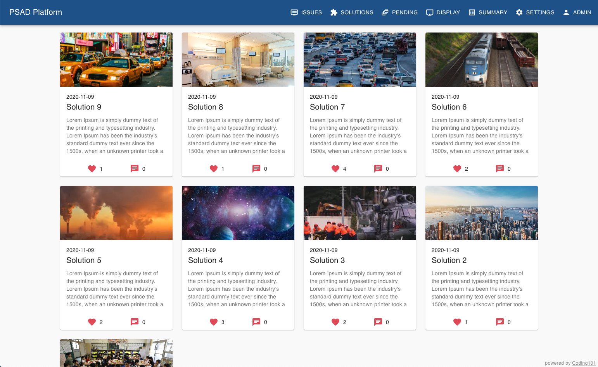This screenshot has height=367, width=598.
Task: Like Solution 7 with the heart icon
Action: pyautogui.click(x=335, y=169)
